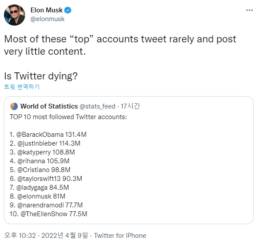The image size is (259, 244).
Task: Open the @justinbieber mention
Action: [x=38, y=143]
